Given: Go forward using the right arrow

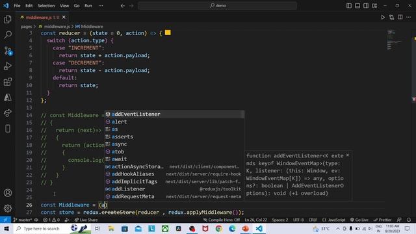Looking at the screenshot, I should 131,6.
